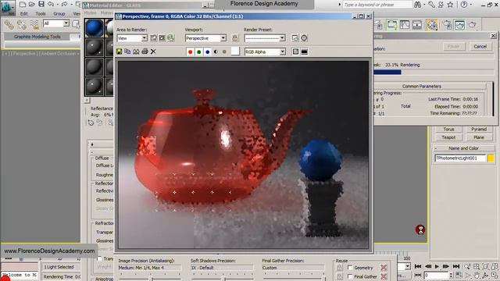The image size is (500, 281).
Task: Toggle the green channel display
Action: pos(199,52)
